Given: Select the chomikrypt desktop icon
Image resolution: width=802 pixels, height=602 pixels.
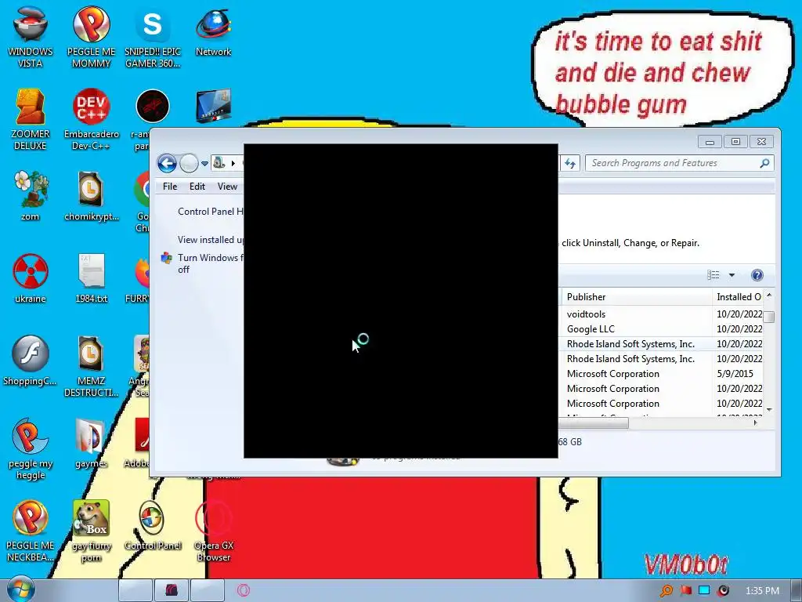Looking at the screenshot, I should [x=91, y=195].
